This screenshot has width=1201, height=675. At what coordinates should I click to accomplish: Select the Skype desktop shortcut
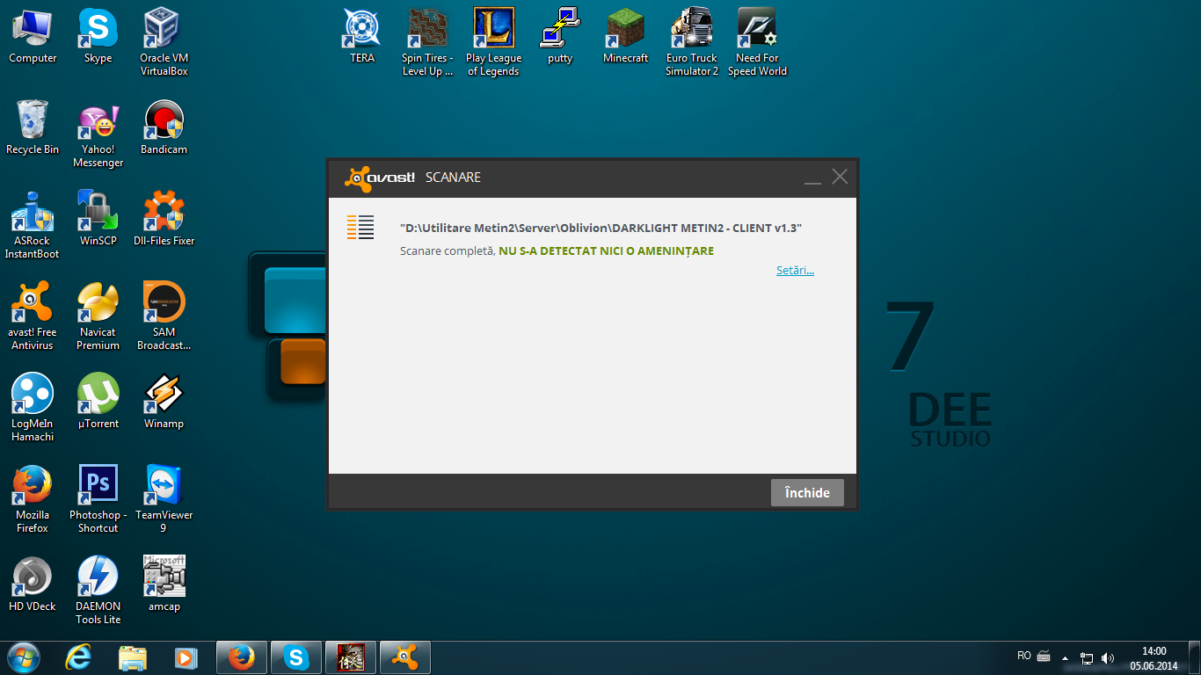(98, 37)
